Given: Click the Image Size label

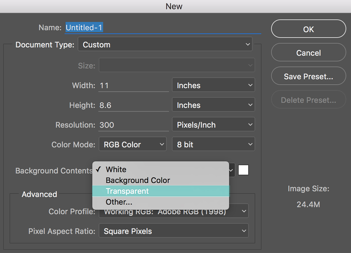Looking at the screenshot, I should (309, 189).
